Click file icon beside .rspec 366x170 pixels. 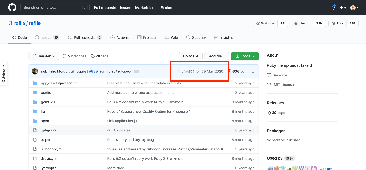(35, 140)
